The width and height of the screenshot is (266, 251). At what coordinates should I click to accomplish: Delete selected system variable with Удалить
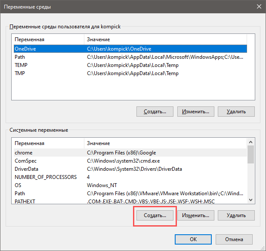[x=236, y=215]
